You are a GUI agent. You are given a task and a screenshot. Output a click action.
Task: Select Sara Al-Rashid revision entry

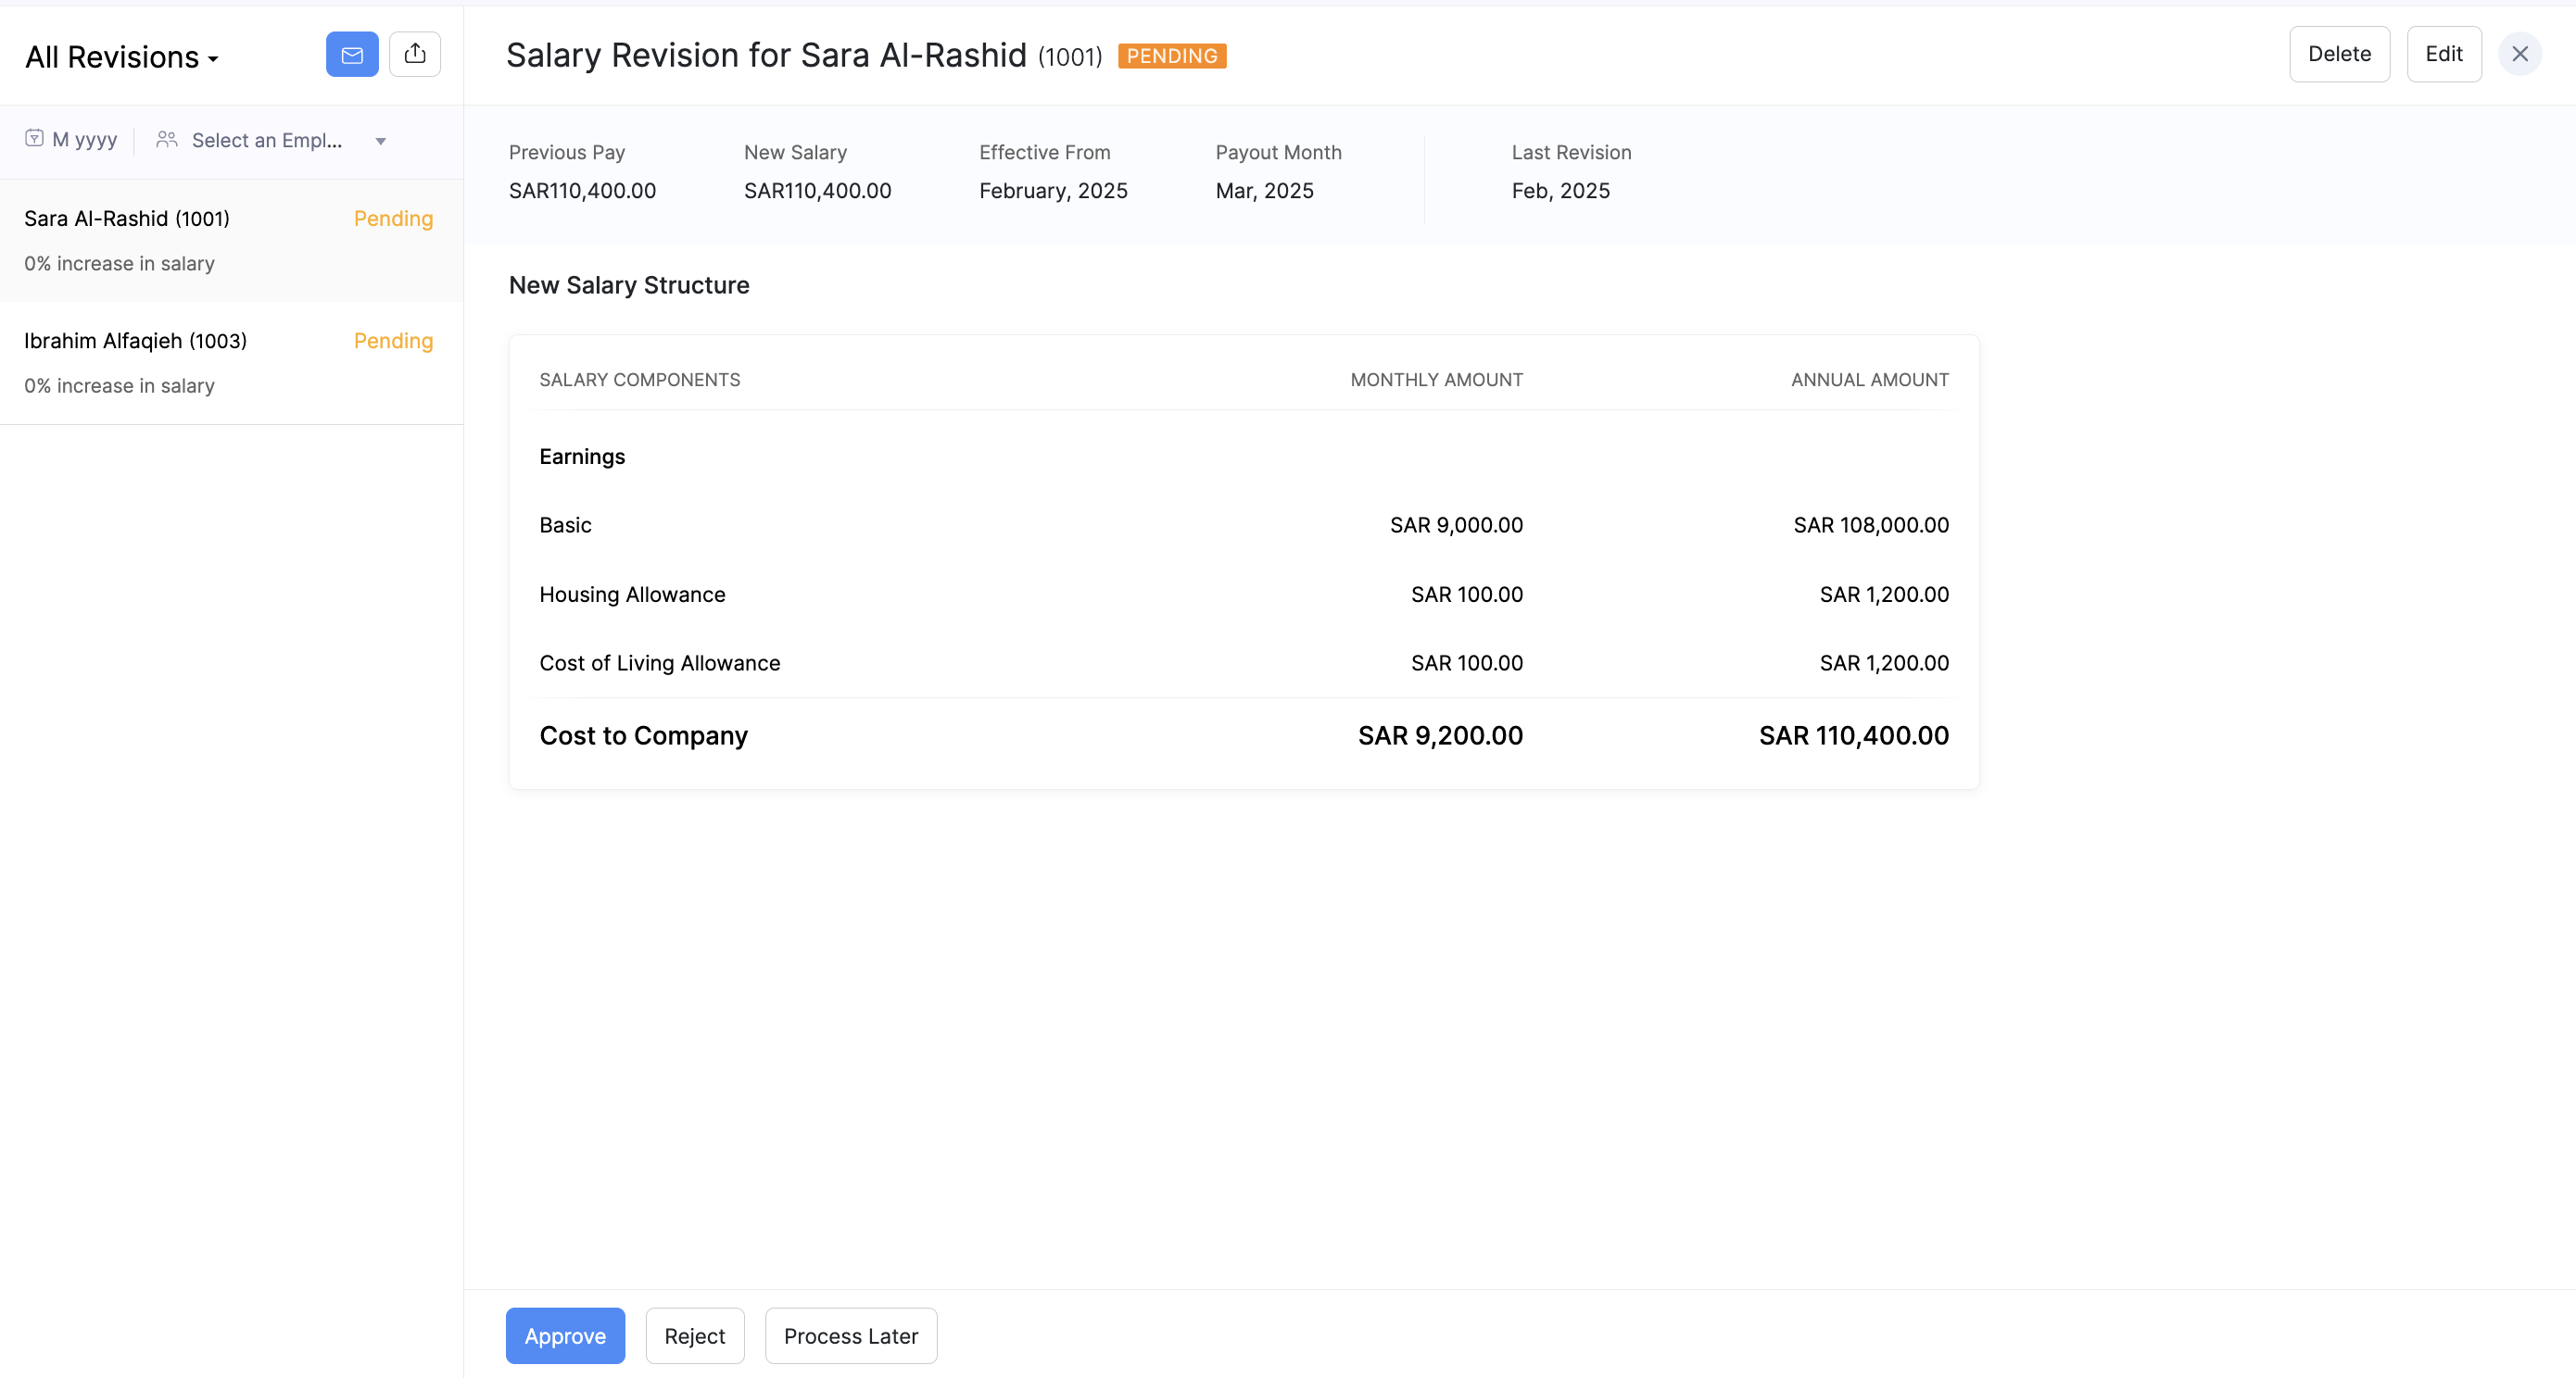pyautogui.click(x=127, y=219)
